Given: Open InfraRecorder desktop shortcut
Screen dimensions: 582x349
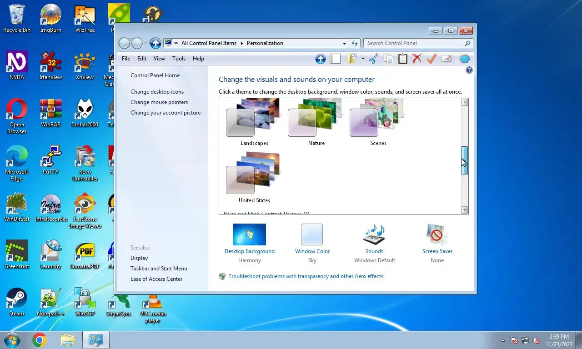Looking at the screenshot, I should (51, 208).
